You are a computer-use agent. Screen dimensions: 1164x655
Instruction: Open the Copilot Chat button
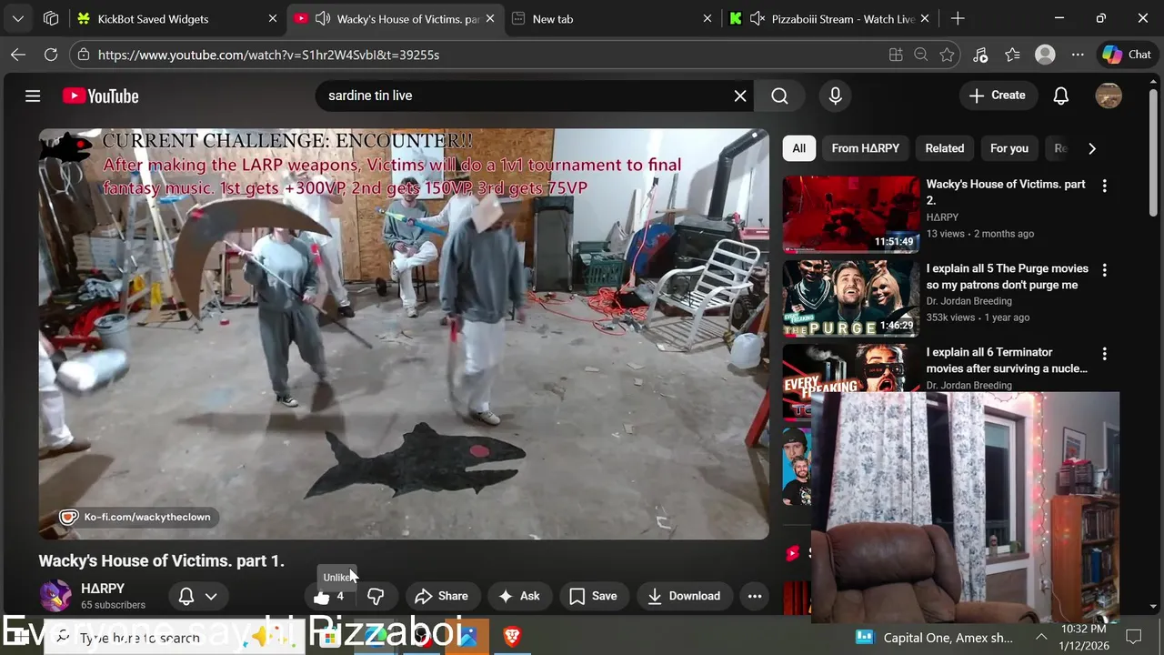(x=1127, y=55)
